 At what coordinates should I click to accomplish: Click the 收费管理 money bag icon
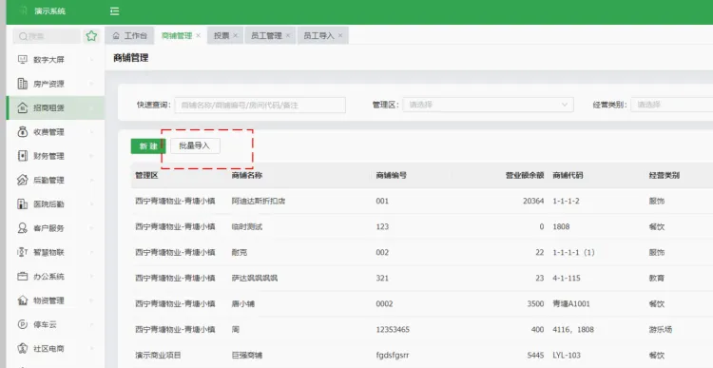[22, 132]
